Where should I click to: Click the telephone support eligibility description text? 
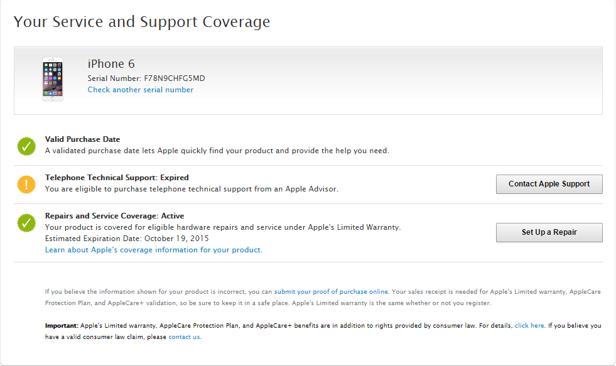tap(192, 189)
